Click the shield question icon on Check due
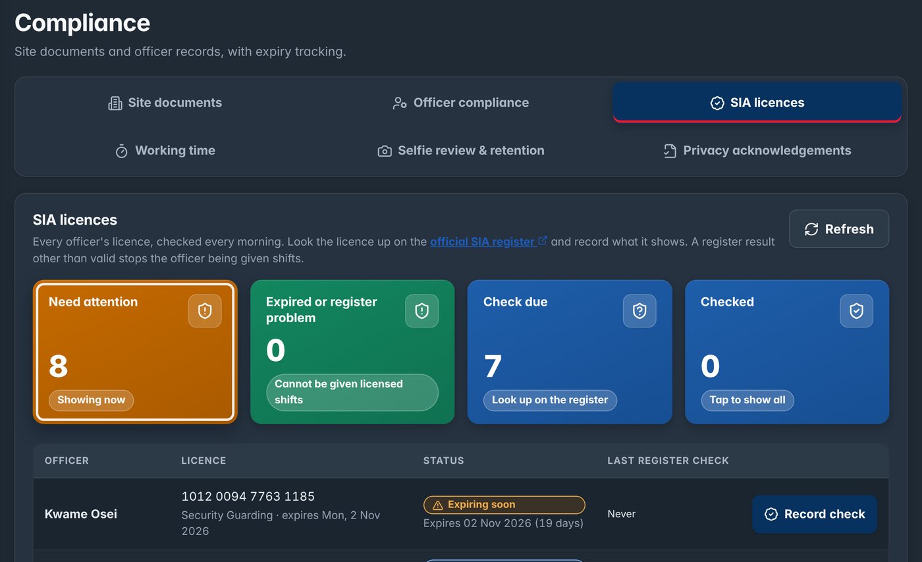This screenshot has height=562, width=922. 639,311
